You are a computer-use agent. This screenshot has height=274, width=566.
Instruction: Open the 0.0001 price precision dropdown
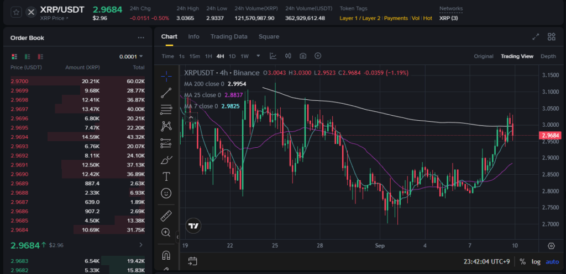coord(131,57)
